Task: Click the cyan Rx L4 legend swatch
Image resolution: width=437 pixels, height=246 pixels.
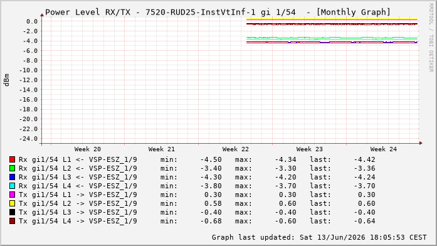Action: click(12, 186)
